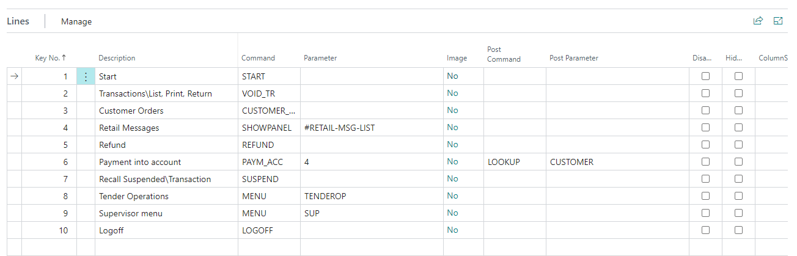
Task: Click the No image link for Retail Messages
Action: (x=452, y=128)
